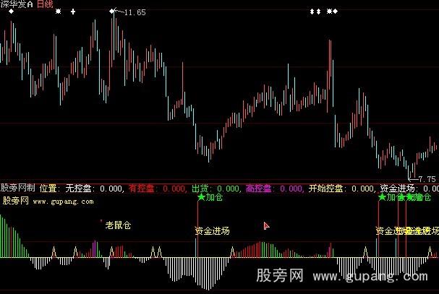This screenshot has height=294, width=439.
Task: Click the 7.75 low price label
Action: pos(427,179)
